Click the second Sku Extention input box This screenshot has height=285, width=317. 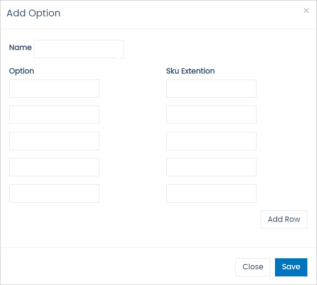pyautogui.click(x=211, y=114)
